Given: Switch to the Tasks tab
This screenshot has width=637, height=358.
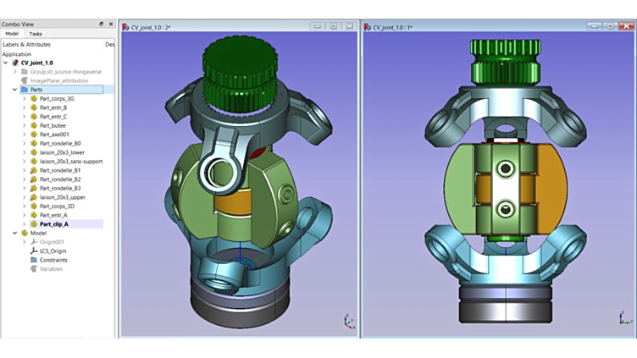Looking at the screenshot, I should tap(36, 34).
